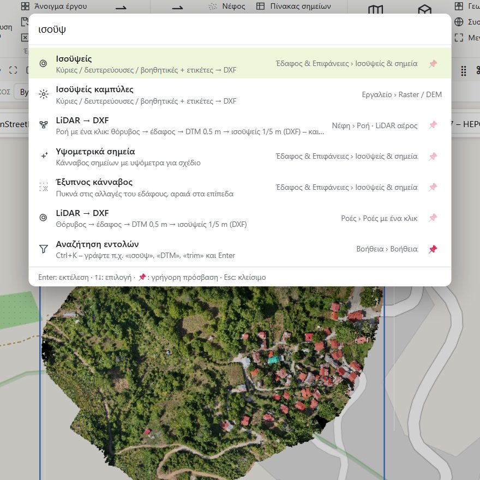Screen dimensions: 480x480
Task: Select the Αναζήτηση εντολών result
Action: pos(239,249)
